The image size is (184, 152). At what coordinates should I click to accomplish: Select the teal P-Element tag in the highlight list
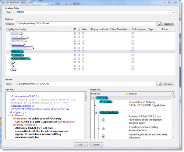17,52
